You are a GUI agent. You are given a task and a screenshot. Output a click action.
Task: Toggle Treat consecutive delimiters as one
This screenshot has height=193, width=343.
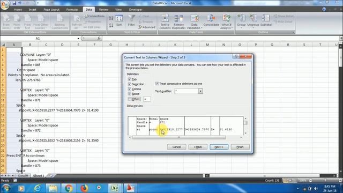pos(157,84)
